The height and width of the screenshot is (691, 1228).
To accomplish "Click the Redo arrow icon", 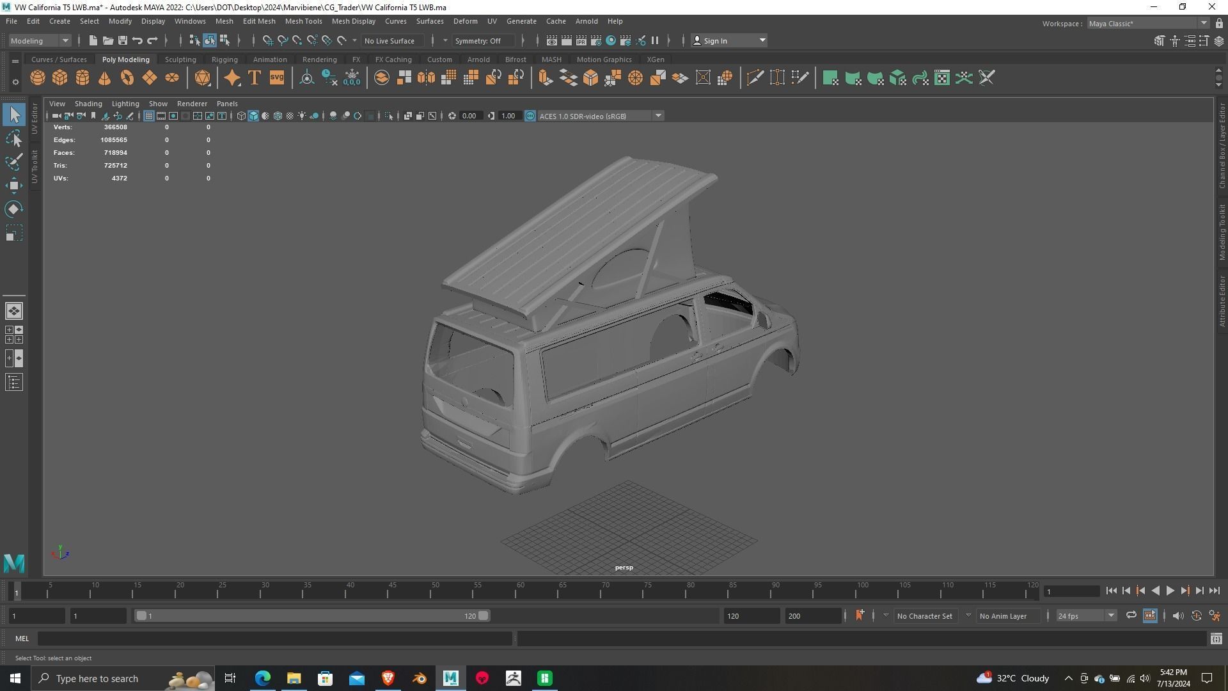I will (x=152, y=40).
